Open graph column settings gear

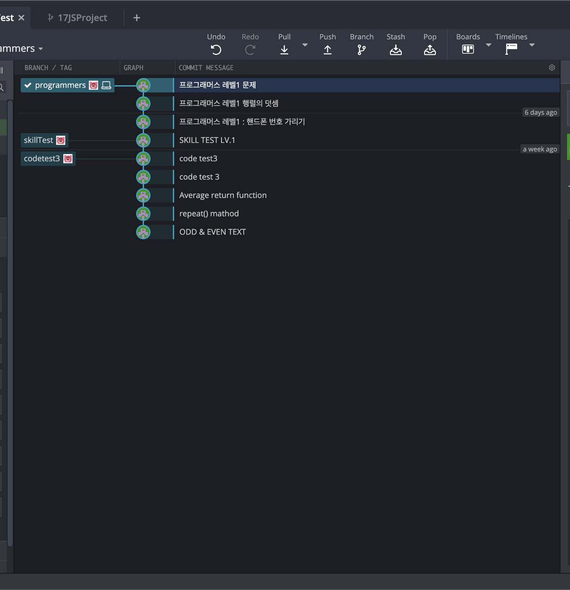click(x=552, y=67)
